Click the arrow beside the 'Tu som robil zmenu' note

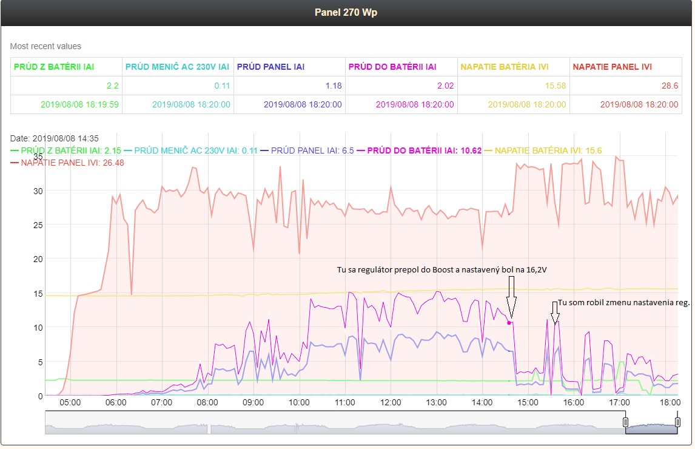pyautogui.click(x=554, y=312)
